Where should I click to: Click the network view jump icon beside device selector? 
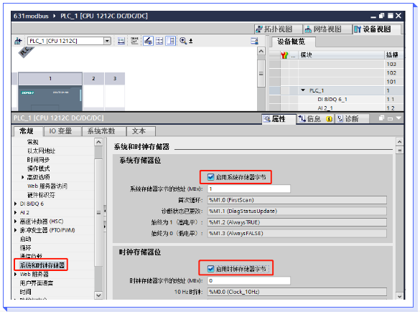(x=18, y=41)
